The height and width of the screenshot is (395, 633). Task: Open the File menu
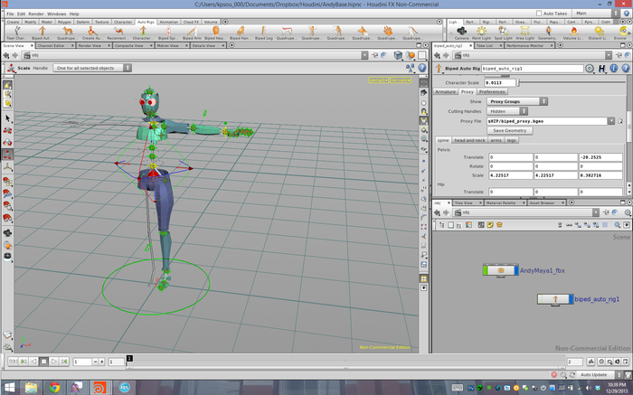(10, 14)
